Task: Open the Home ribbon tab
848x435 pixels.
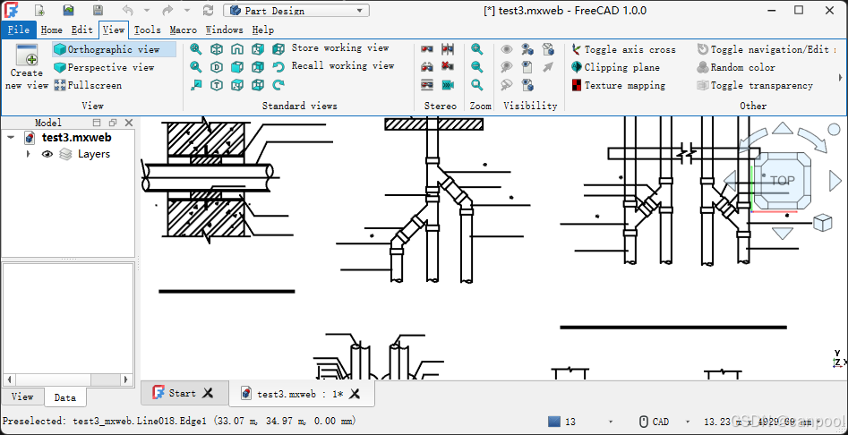Action: 51,30
